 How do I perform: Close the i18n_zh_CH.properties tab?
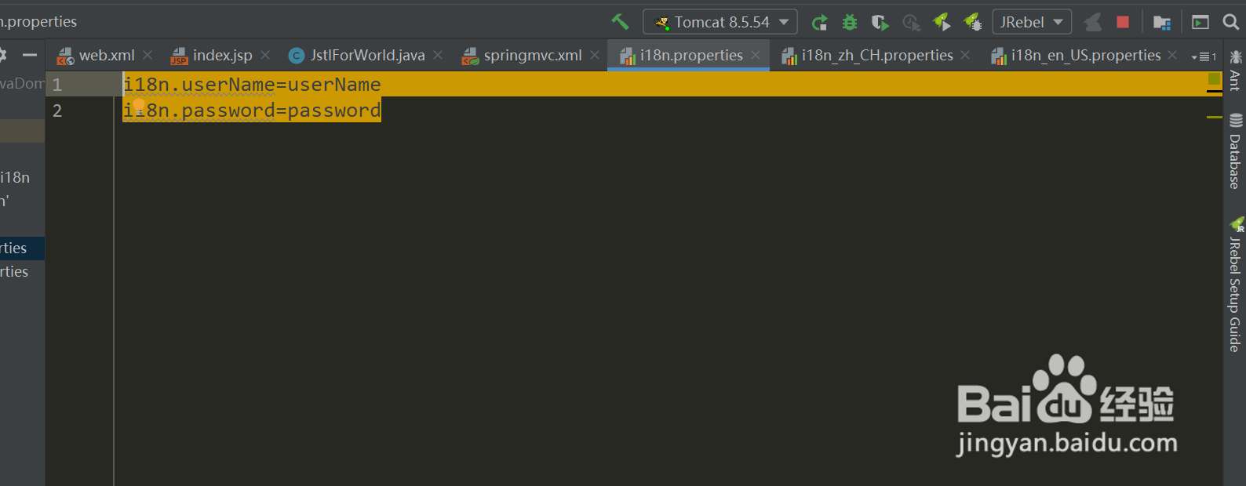tap(965, 55)
